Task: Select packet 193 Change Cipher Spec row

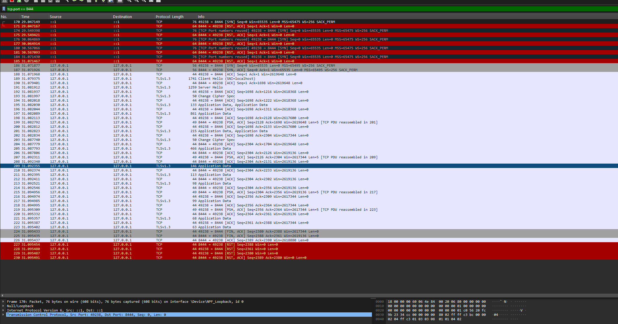Action: 309,96
